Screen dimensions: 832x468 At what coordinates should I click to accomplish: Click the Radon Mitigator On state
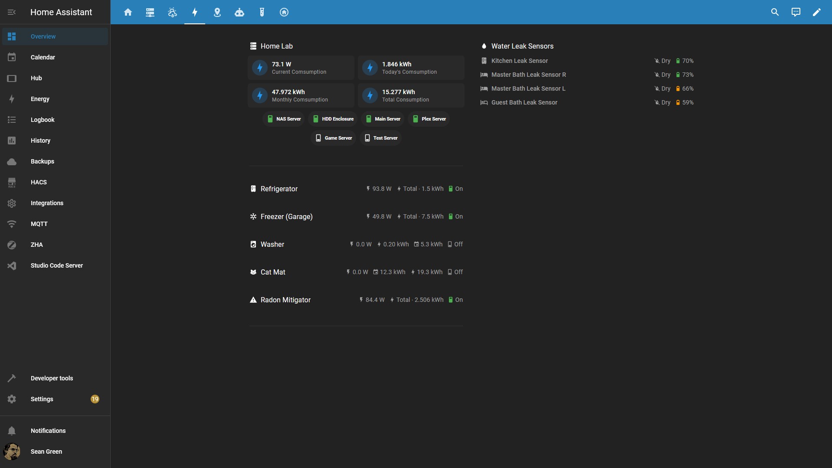(x=455, y=300)
